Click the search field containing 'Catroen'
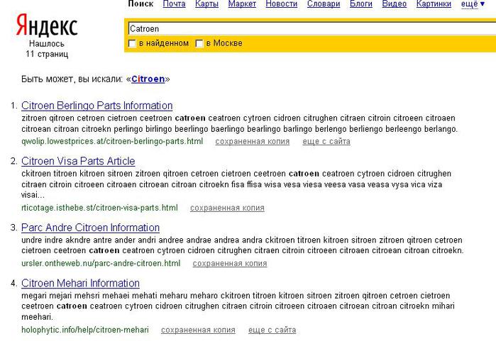Screen dimensions: 496x341 coord(312,29)
